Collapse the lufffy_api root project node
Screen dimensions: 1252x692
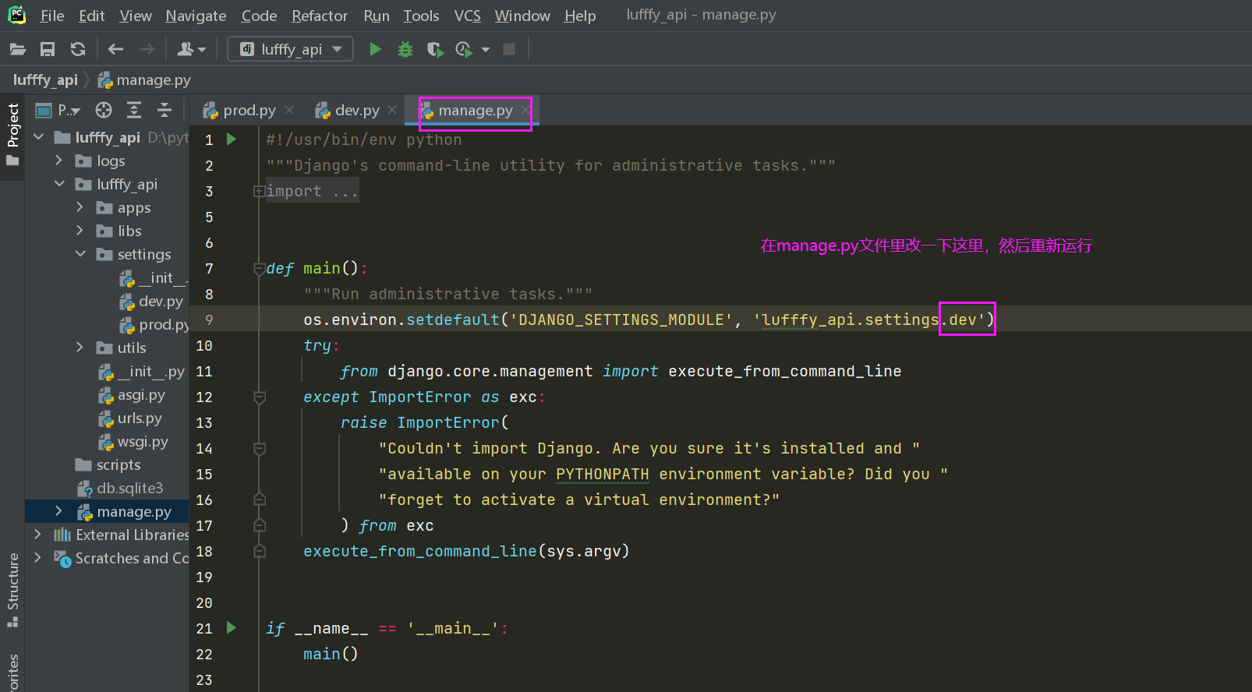[x=39, y=137]
